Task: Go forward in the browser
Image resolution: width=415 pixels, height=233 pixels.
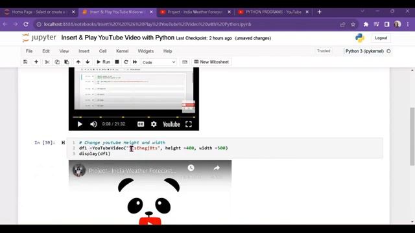Action: point(16,24)
